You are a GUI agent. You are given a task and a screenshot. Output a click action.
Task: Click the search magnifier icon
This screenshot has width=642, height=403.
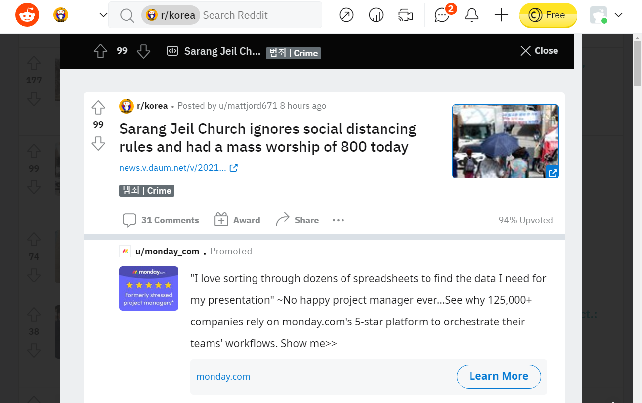pos(127,15)
